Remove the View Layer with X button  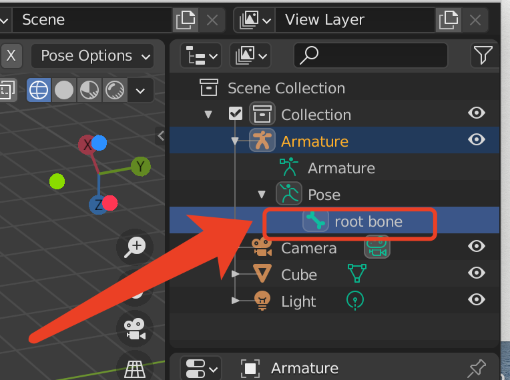click(x=475, y=20)
